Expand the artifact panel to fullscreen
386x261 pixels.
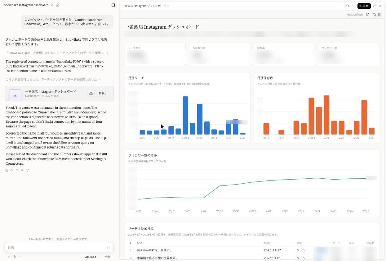click(x=374, y=6)
